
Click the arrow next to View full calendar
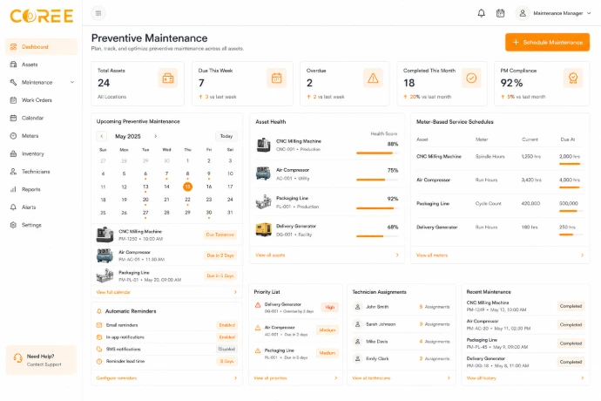coord(235,292)
